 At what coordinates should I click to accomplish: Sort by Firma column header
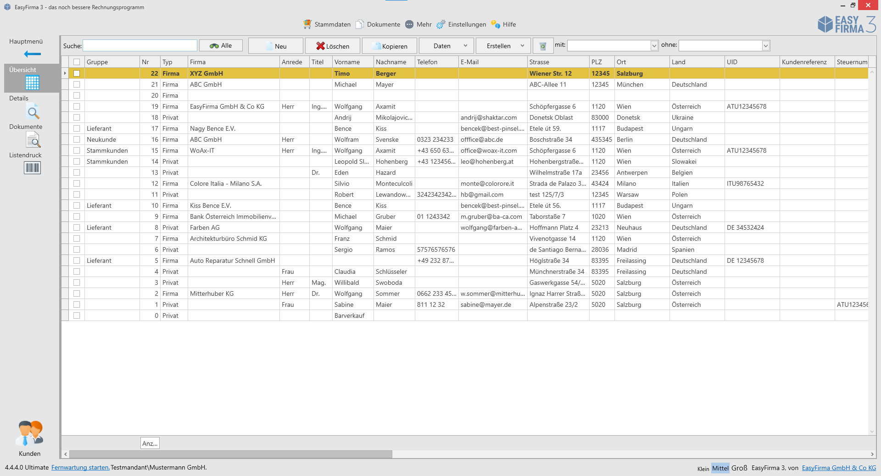tap(234, 62)
